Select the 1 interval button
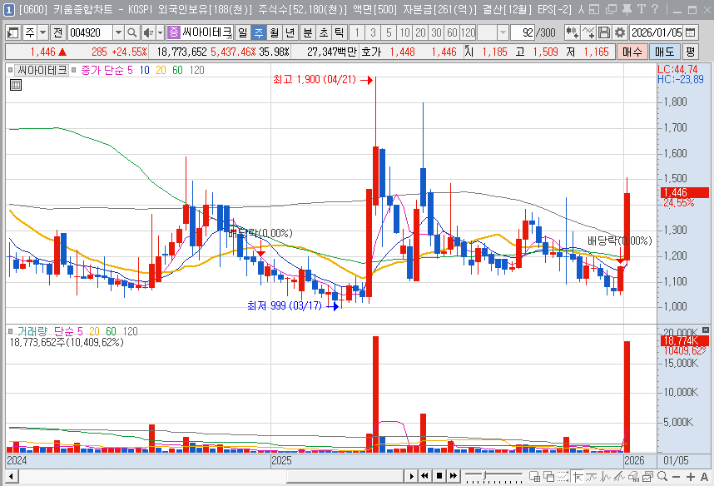Image resolution: width=714 pixels, height=486 pixels. (357, 32)
